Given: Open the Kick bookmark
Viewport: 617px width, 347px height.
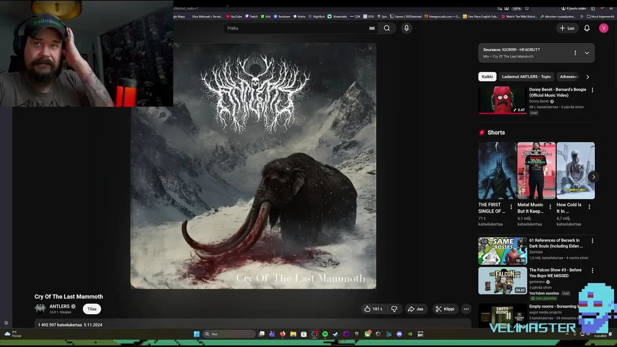Looking at the screenshot, I should 266,16.
